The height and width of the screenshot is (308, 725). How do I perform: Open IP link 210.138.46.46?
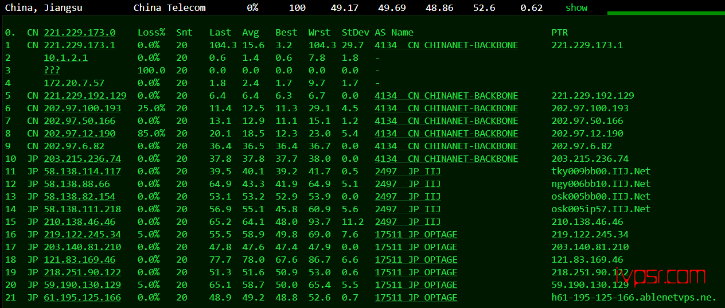[x=80, y=221]
